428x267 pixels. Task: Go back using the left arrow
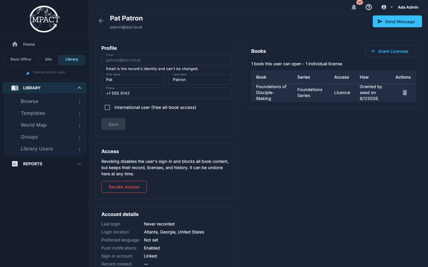[x=101, y=21]
